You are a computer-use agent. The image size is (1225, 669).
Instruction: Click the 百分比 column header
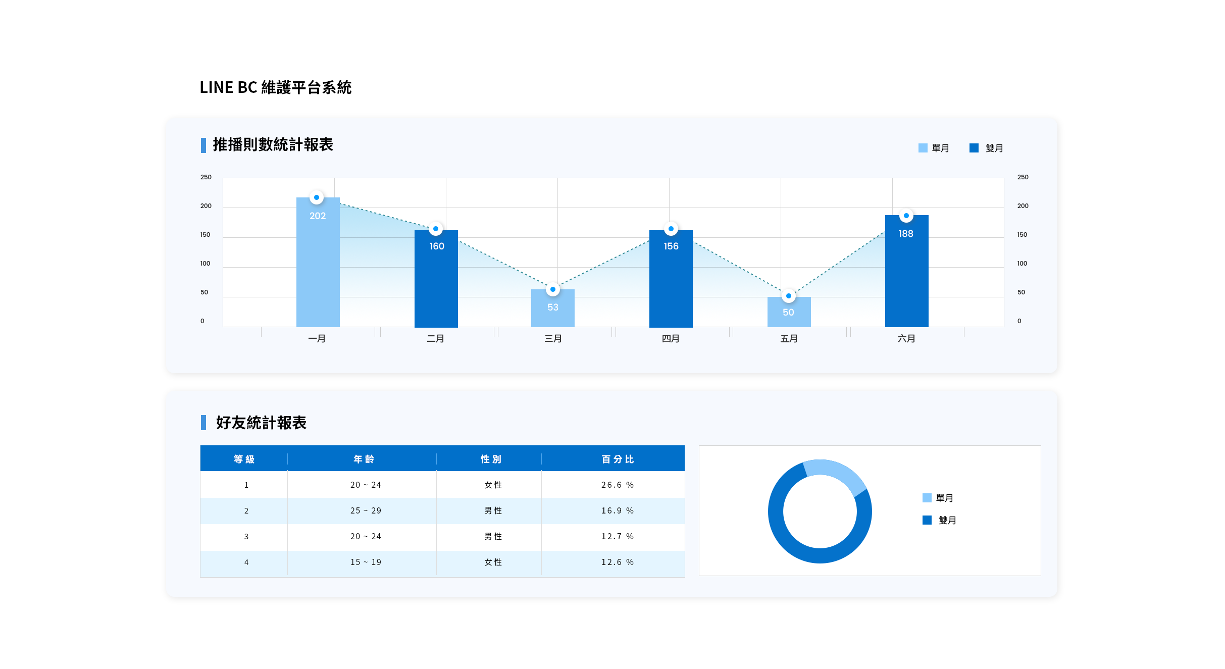click(x=617, y=459)
